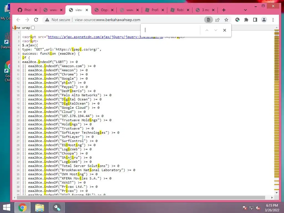Image resolution: width=284 pixels, height=213 pixels.
Task: Focus the find-in-page text field
Action: [171, 30]
